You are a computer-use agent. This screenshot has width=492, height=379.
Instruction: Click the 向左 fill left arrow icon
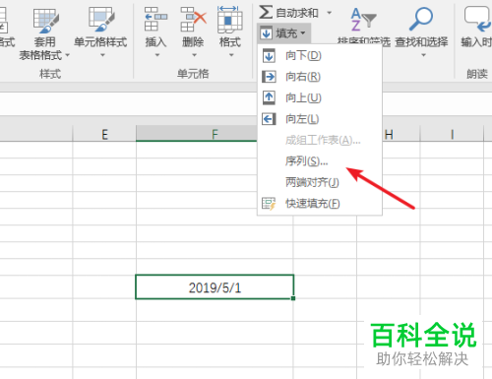coord(269,118)
